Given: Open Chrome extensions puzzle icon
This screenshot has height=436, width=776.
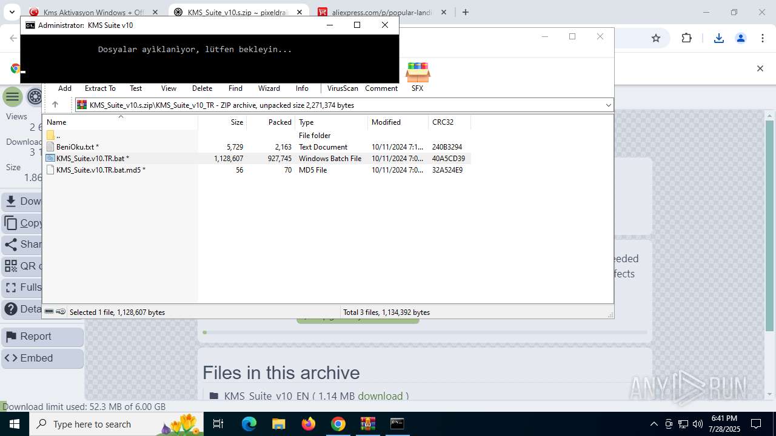Looking at the screenshot, I should [686, 38].
